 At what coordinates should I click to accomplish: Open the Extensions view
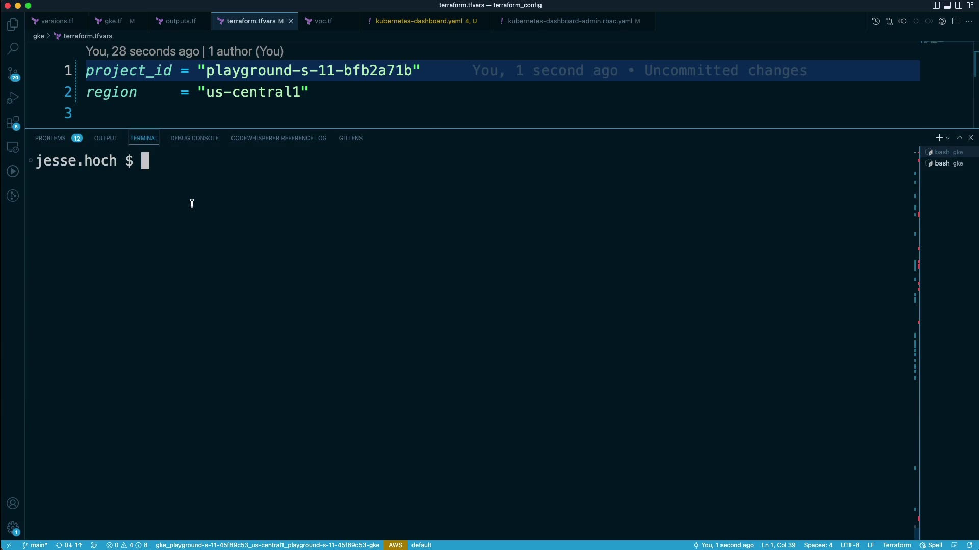tap(13, 123)
